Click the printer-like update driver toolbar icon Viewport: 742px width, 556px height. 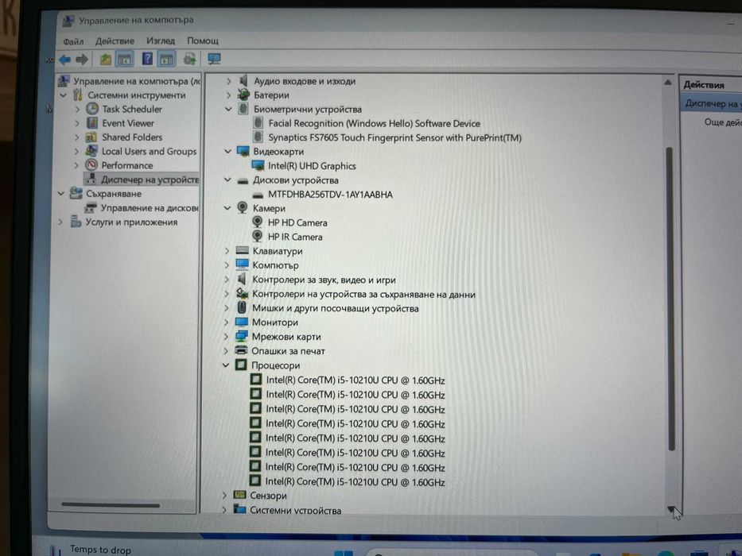(x=190, y=59)
